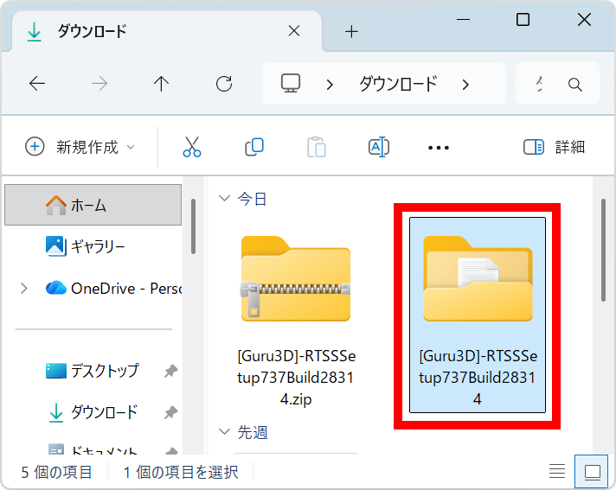Refresh the current folder view
The height and width of the screenshot is (490, 616).
[224, 84]
